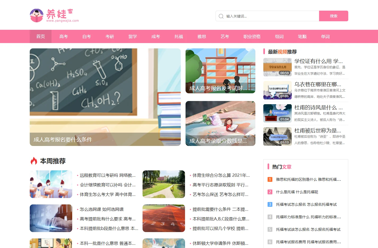Click the flame icon beside 本周推荐
Viewport: 378px width, 248px height.
point(34,161)
